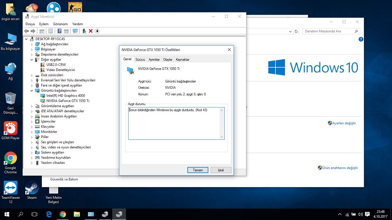
Task: Collapse the Diğer aygıtlar category
Action: pyautogui.click(x=32, y=60)
